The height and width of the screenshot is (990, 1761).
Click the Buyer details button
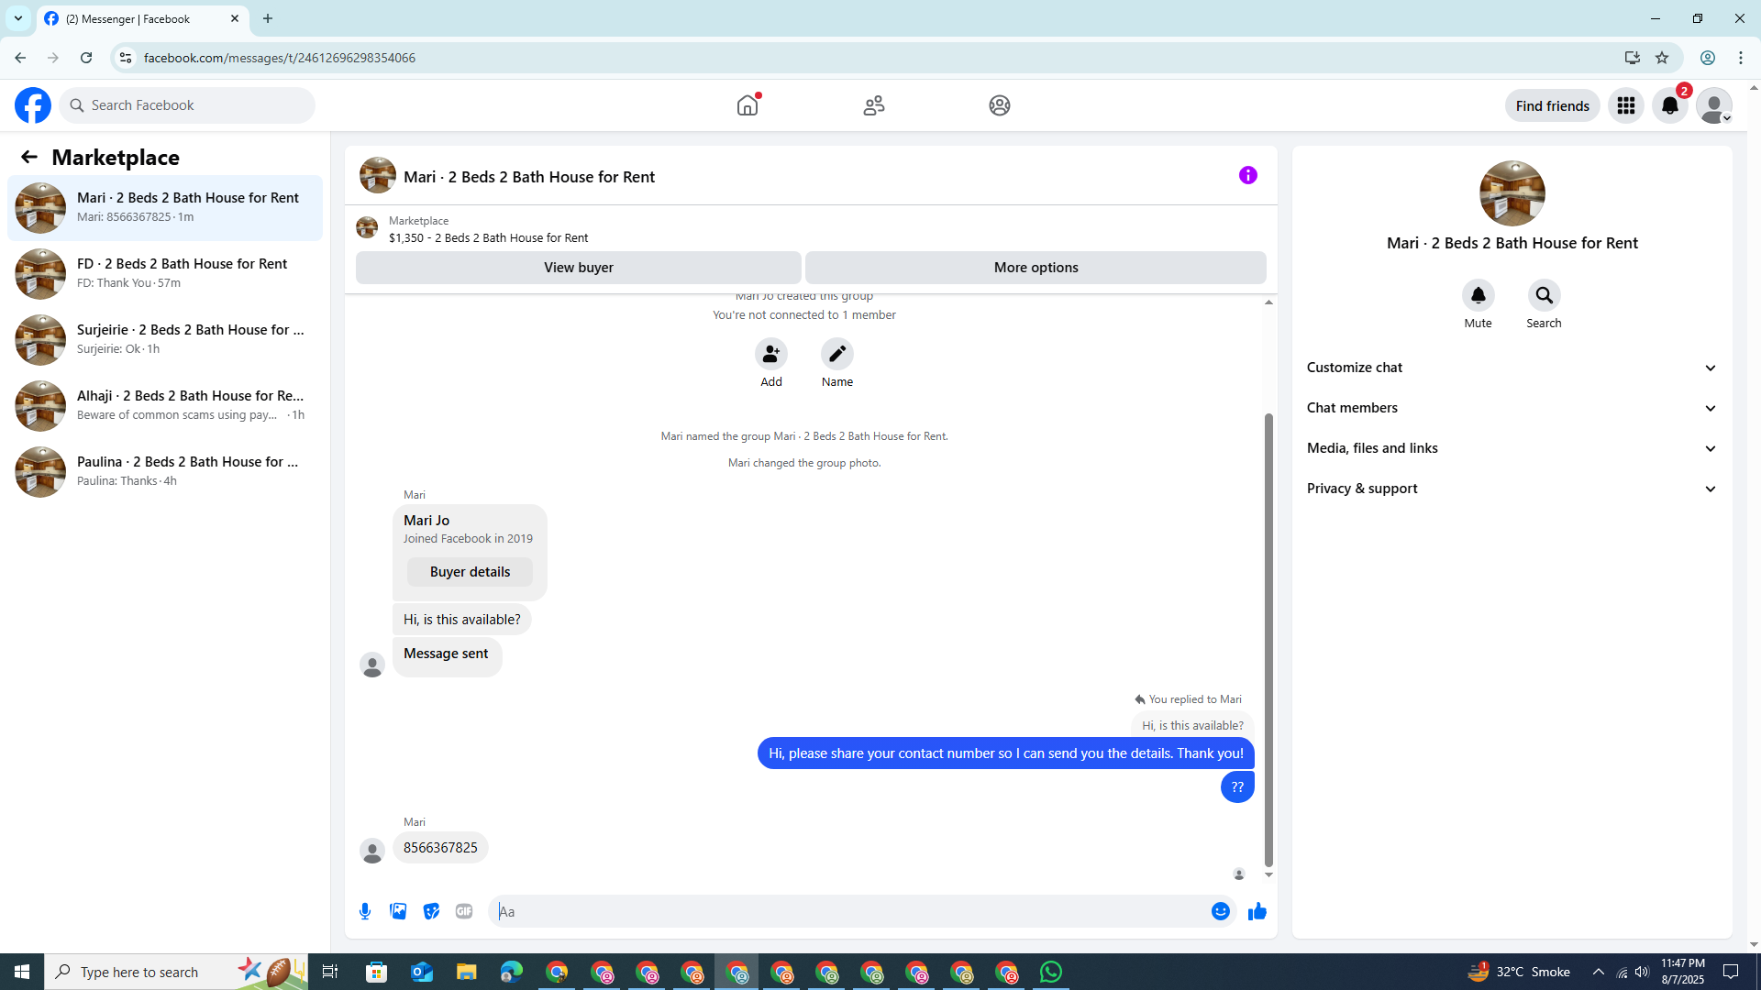(470, 572)
